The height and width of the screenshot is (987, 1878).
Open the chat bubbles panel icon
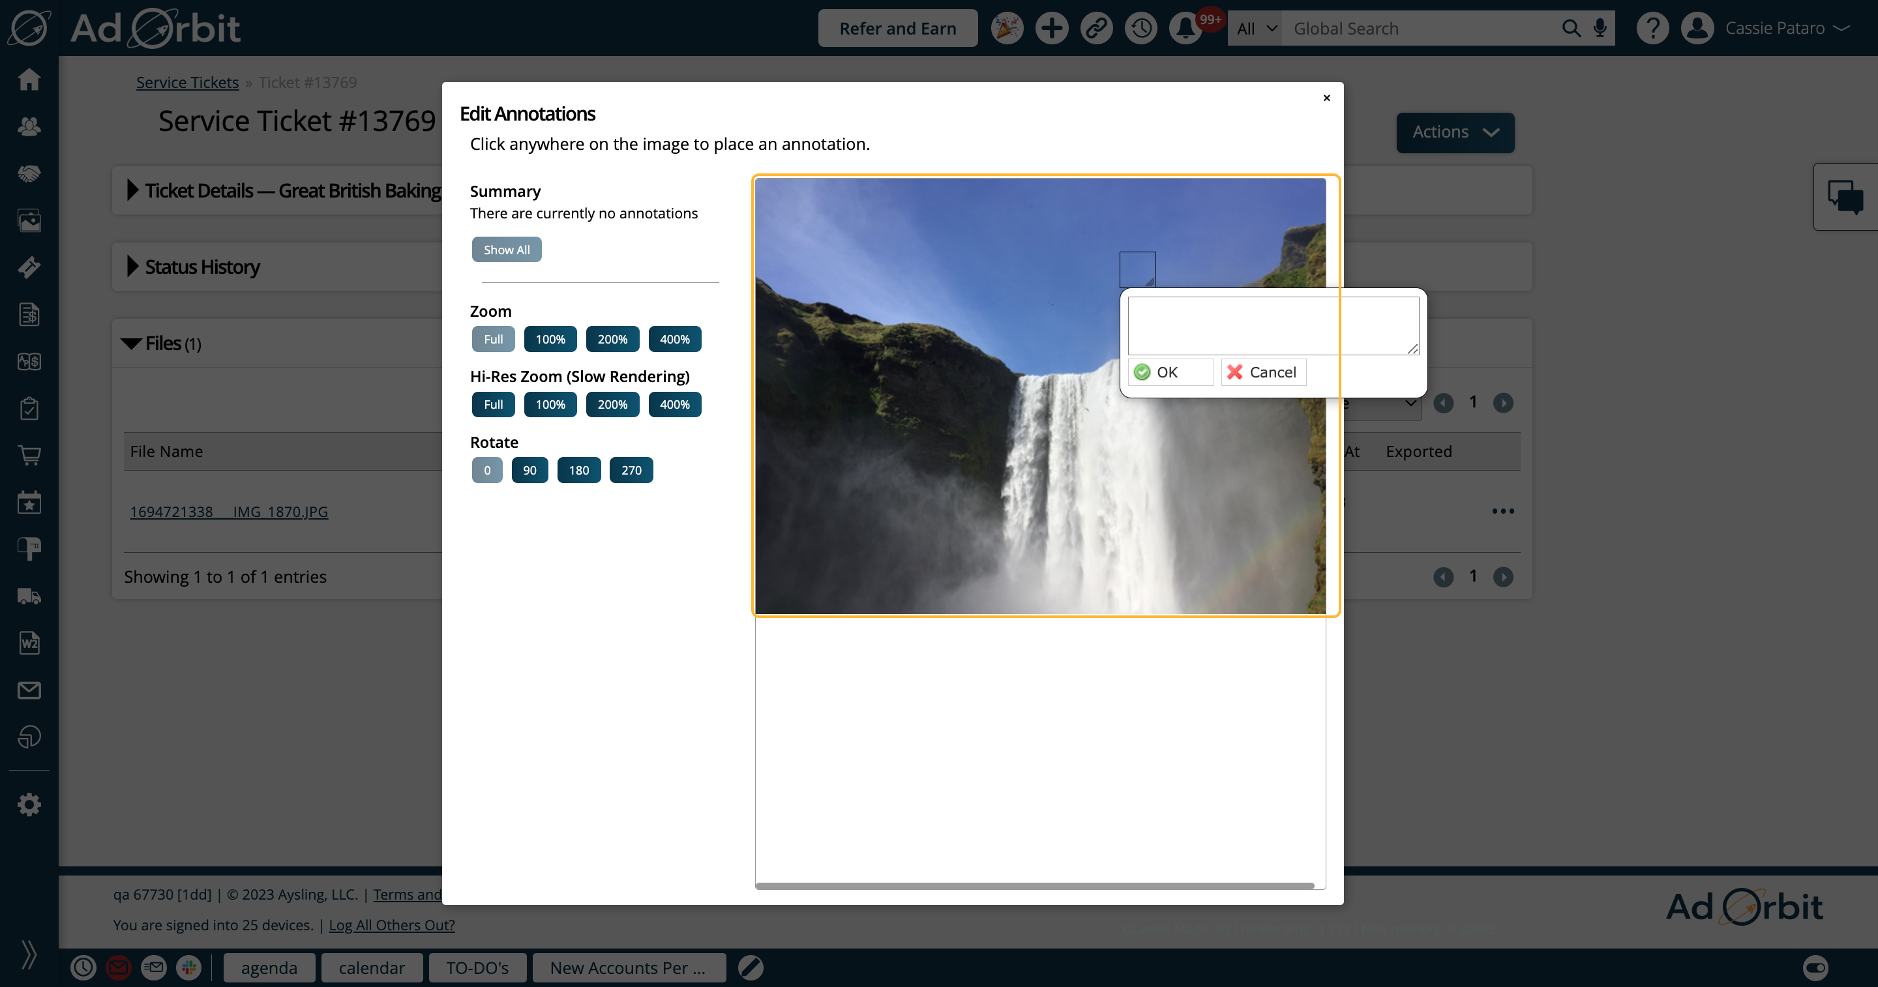1845,197
